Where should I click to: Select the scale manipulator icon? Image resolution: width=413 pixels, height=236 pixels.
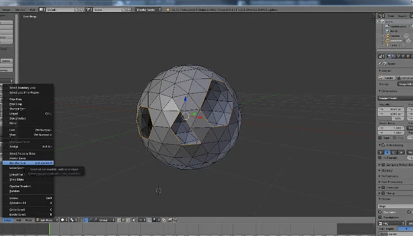click(94, 220)
